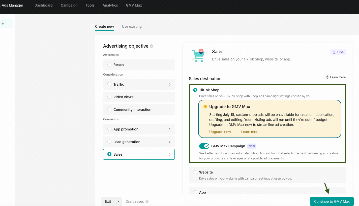Expand the Traffic option chevron
Image resolution: width=359 pixels, height=206 pixels.
click(170, 84)
